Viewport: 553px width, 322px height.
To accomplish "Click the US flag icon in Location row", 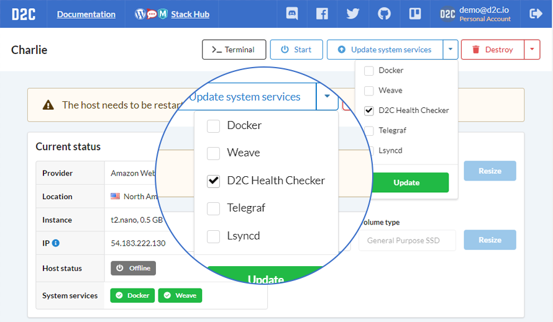I will pyautogui.click(x=116, y=196).
